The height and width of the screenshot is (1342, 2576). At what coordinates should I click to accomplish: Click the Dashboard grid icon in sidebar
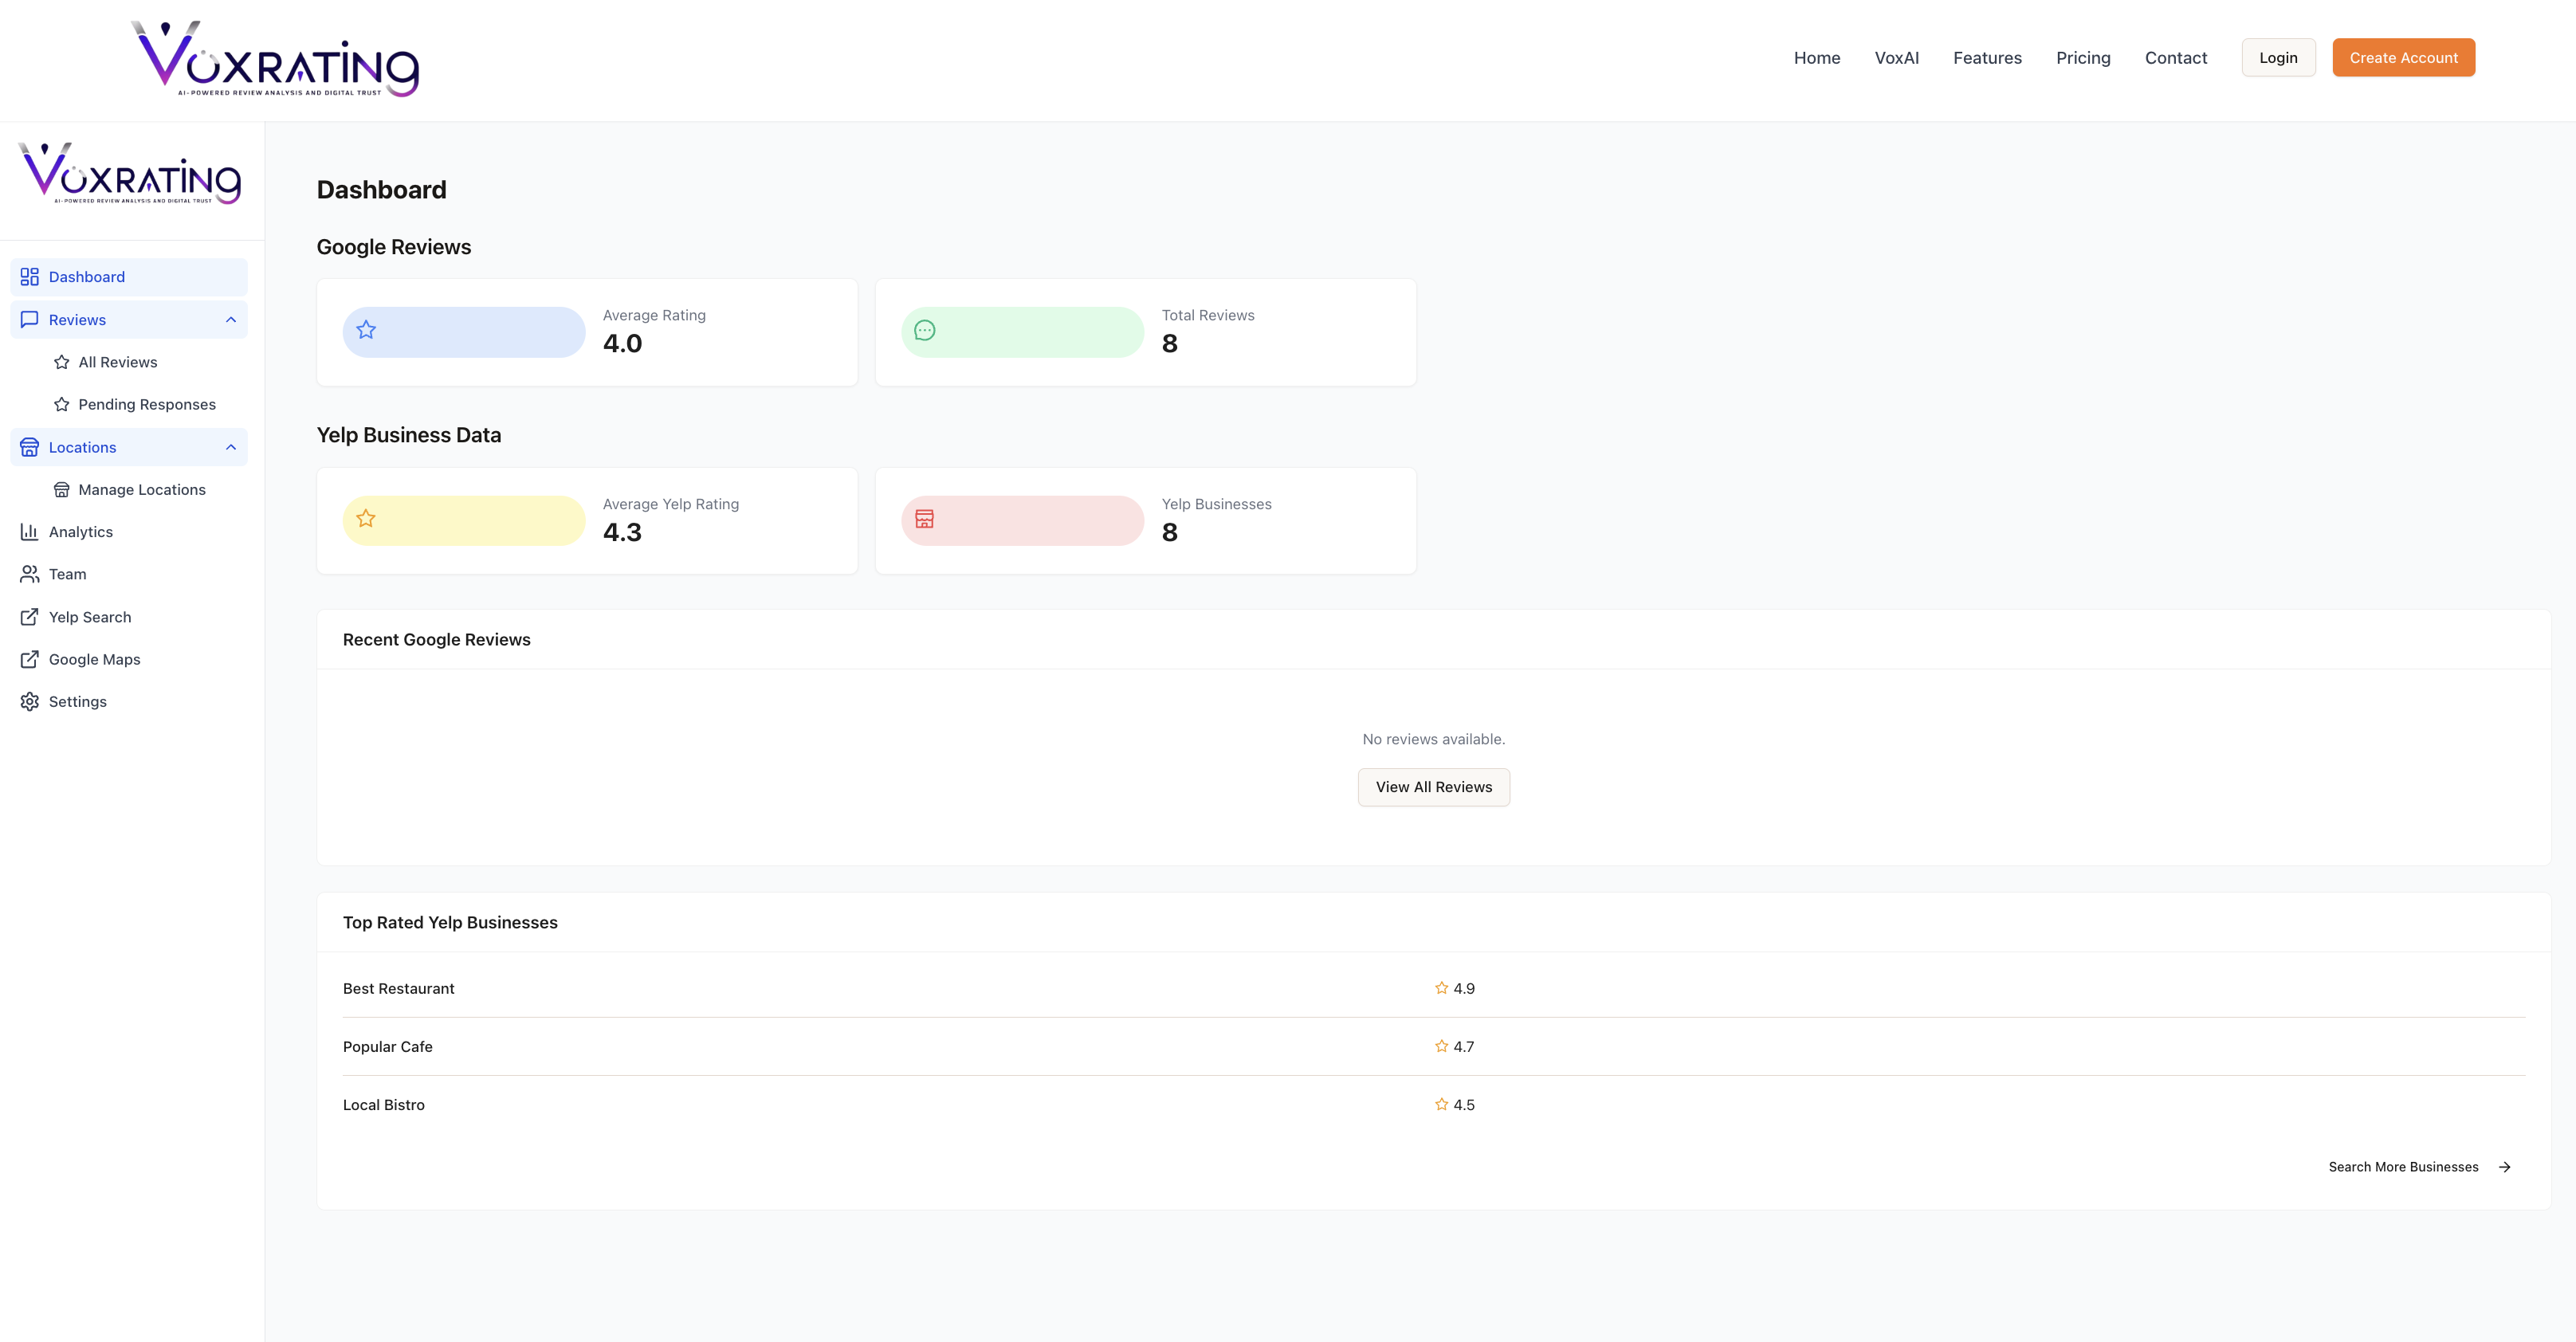30,277
